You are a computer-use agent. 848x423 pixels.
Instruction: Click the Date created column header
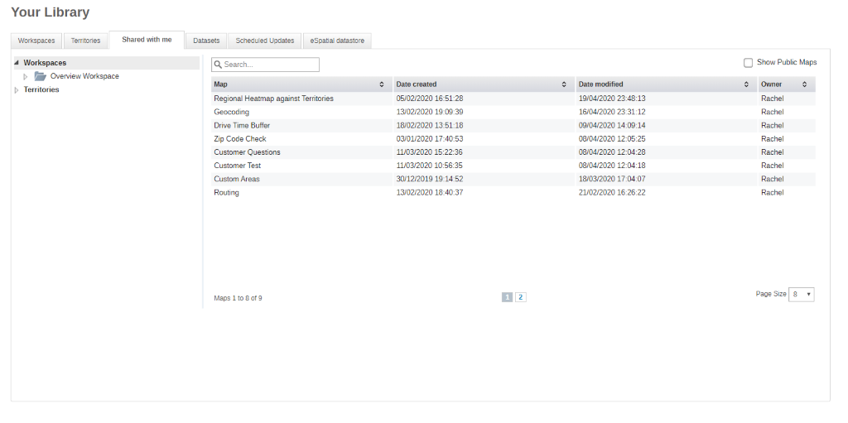point(484,84)
